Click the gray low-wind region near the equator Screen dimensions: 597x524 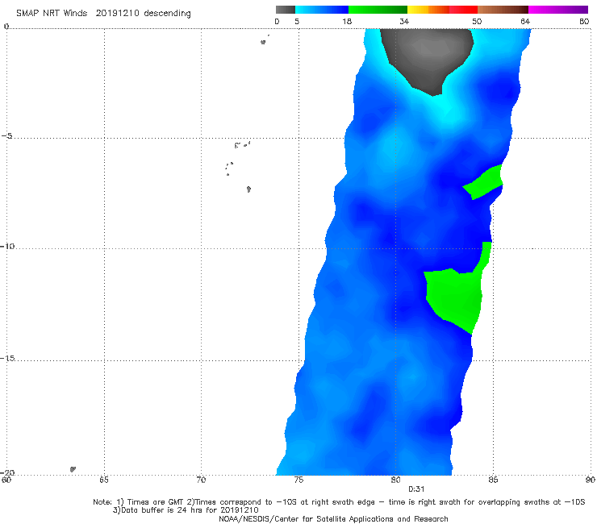pyautogui.click(x=428, y=57)
